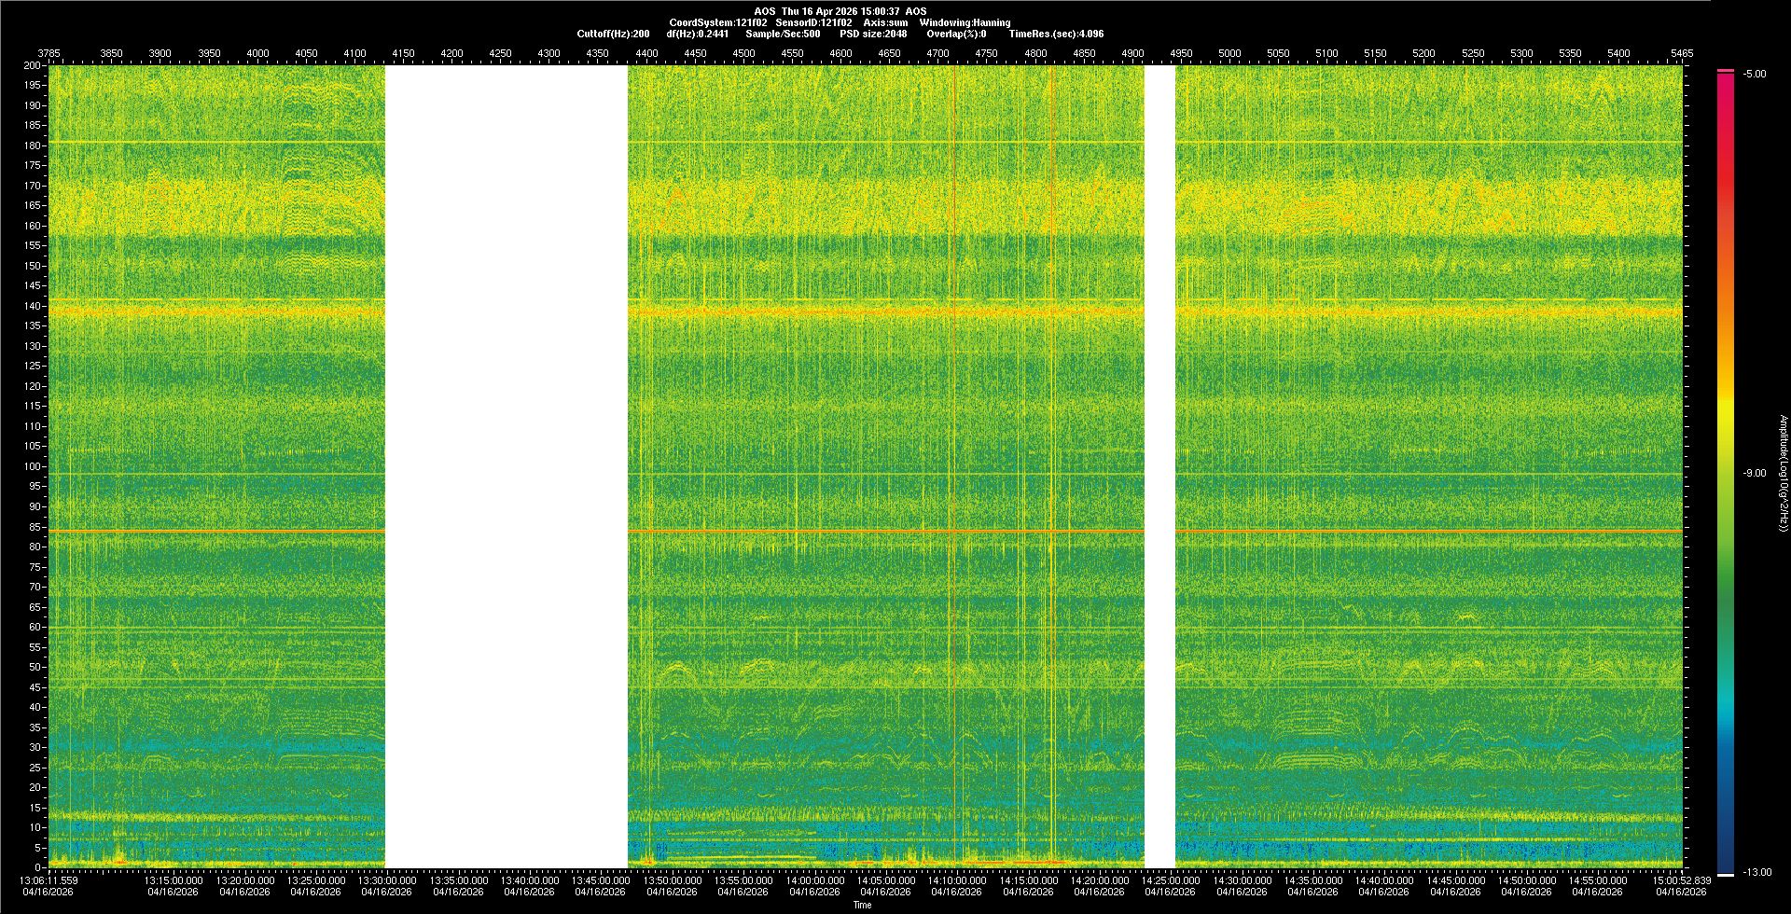Screen dimensions: 1791x914
Task: Click the -5.00 colorbar maximum value
Action: click(1754, 75)
